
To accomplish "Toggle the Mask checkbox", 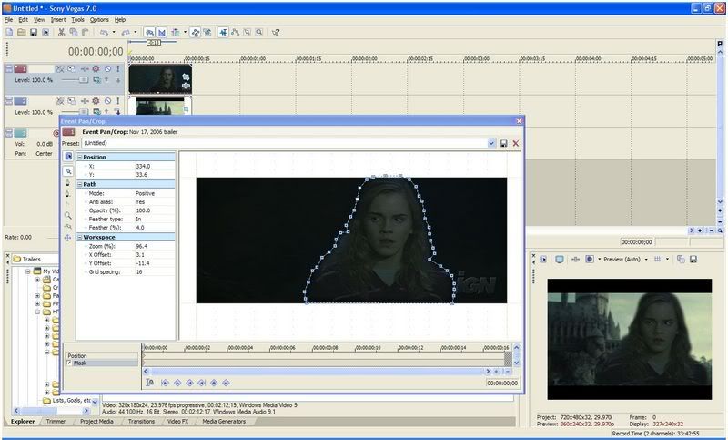I will (x=69, y=363).
